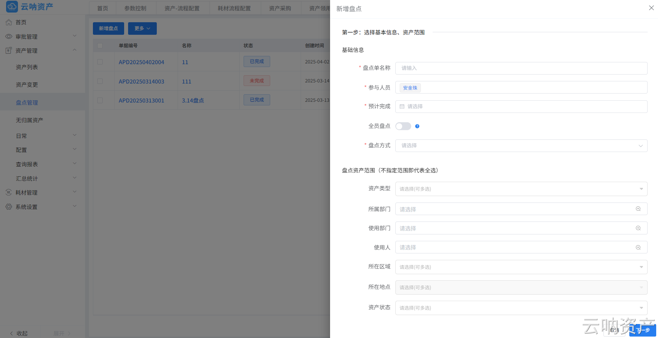
Task: Click the magnifier icon beside 所属部门
Action: (x=638, y=209)
